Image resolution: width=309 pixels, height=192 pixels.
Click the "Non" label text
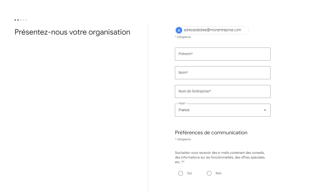[218, 173]
